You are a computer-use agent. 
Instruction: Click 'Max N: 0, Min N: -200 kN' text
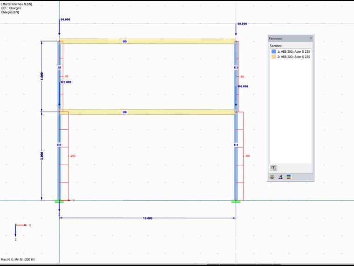(18, 259)
